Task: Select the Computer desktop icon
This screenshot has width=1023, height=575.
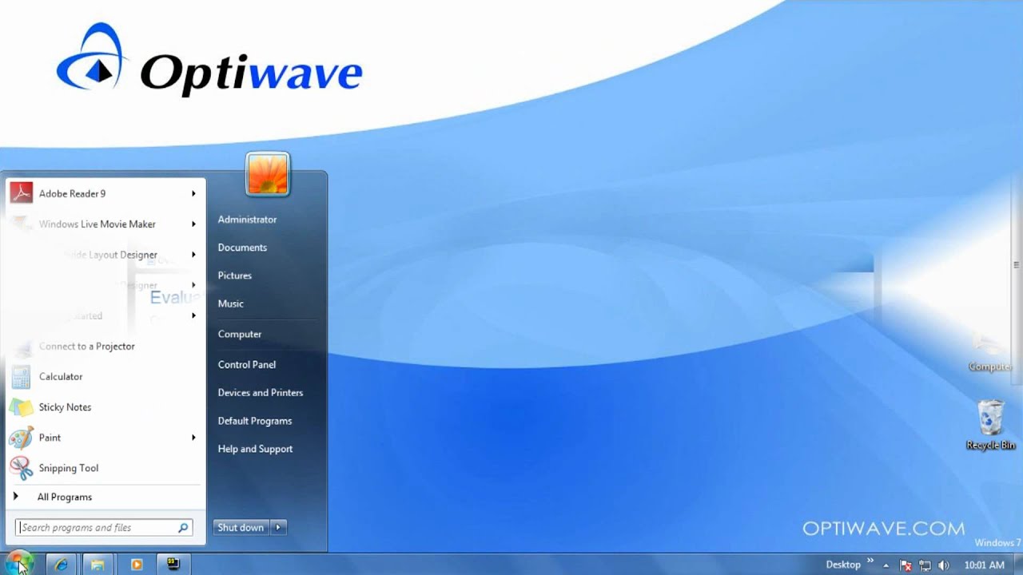Action: click(x=989, y=351)
